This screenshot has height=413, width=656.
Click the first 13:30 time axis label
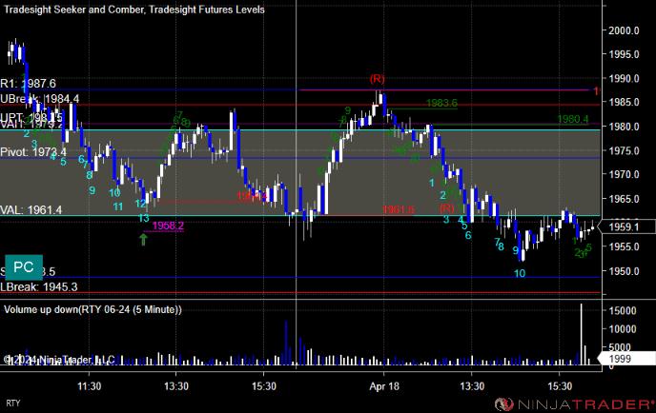point(176,386)
